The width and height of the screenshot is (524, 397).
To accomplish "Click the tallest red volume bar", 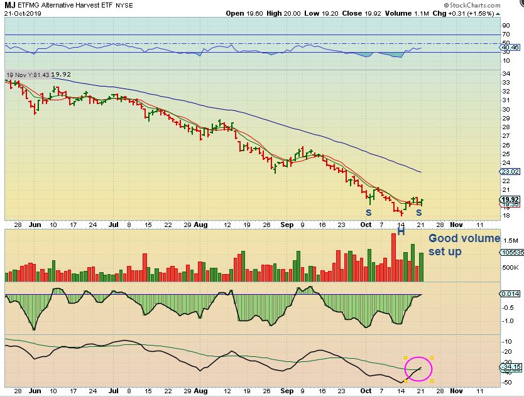I will (393, 258).
